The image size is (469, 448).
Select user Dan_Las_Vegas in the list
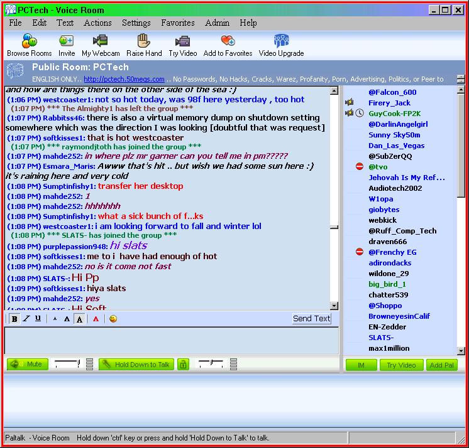tap(396, 146)
